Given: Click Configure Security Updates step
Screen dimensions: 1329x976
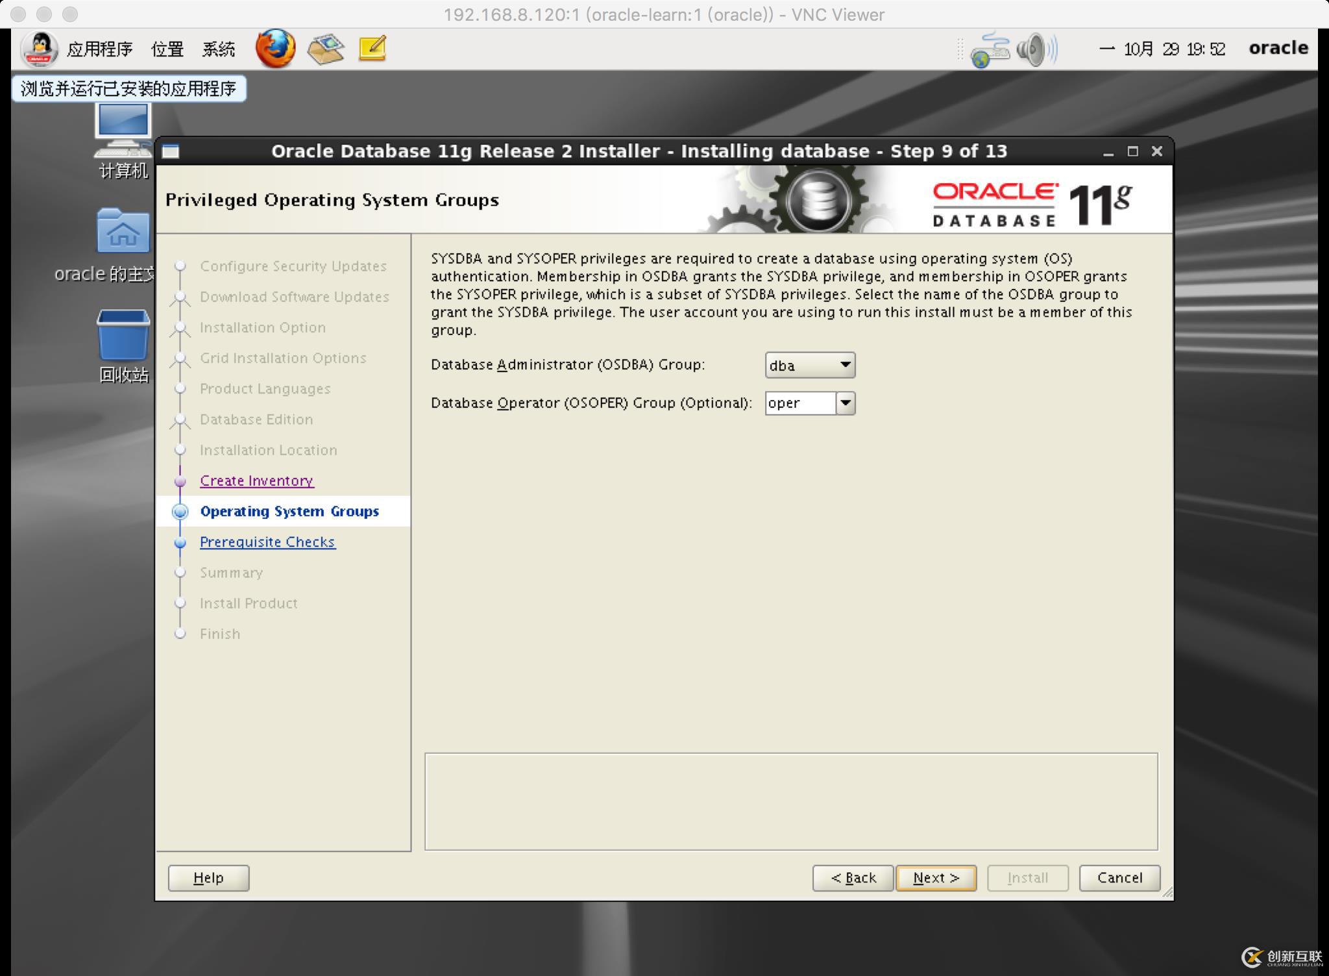Looking at the screenshot, I should click(x=293, y=266).
